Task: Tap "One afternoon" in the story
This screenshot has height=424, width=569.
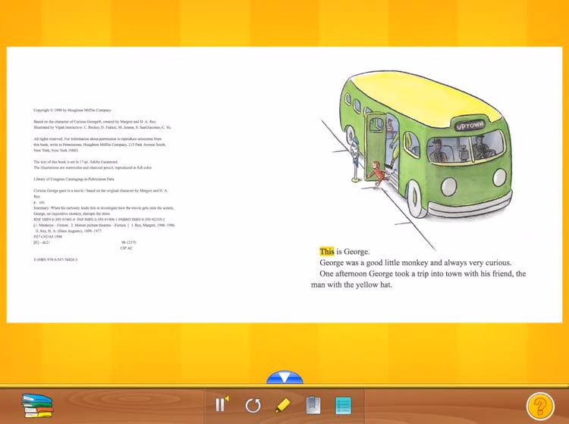Action: 344,274
